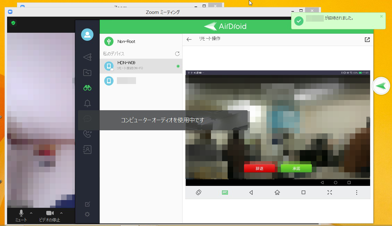
Task: Enter fullscreen remote view
Action: click(x=330, y=192)
